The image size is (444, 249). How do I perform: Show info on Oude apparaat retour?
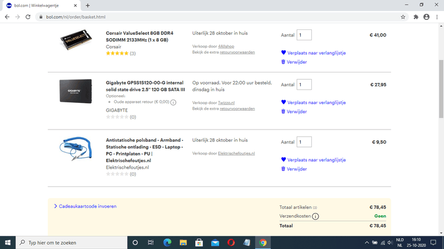(173, 102)
